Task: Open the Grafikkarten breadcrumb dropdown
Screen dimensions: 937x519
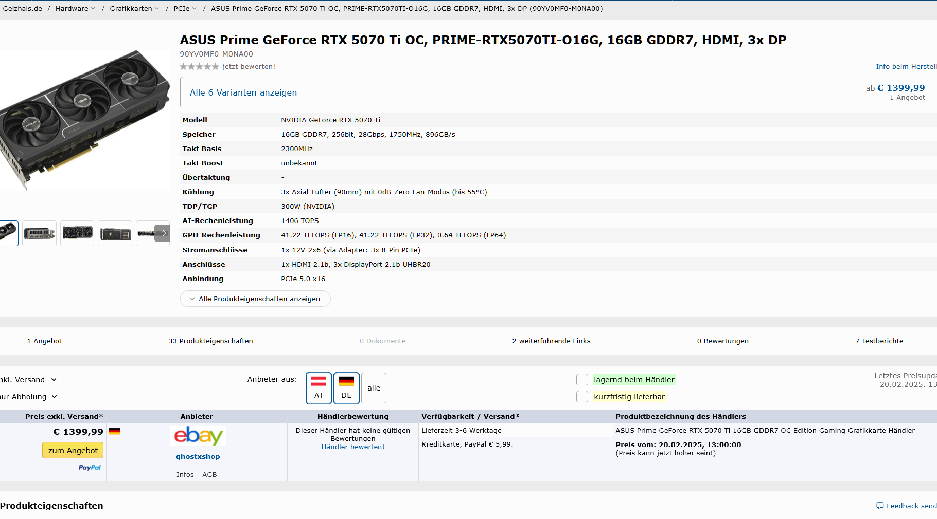Action: [x=156, y=8]
